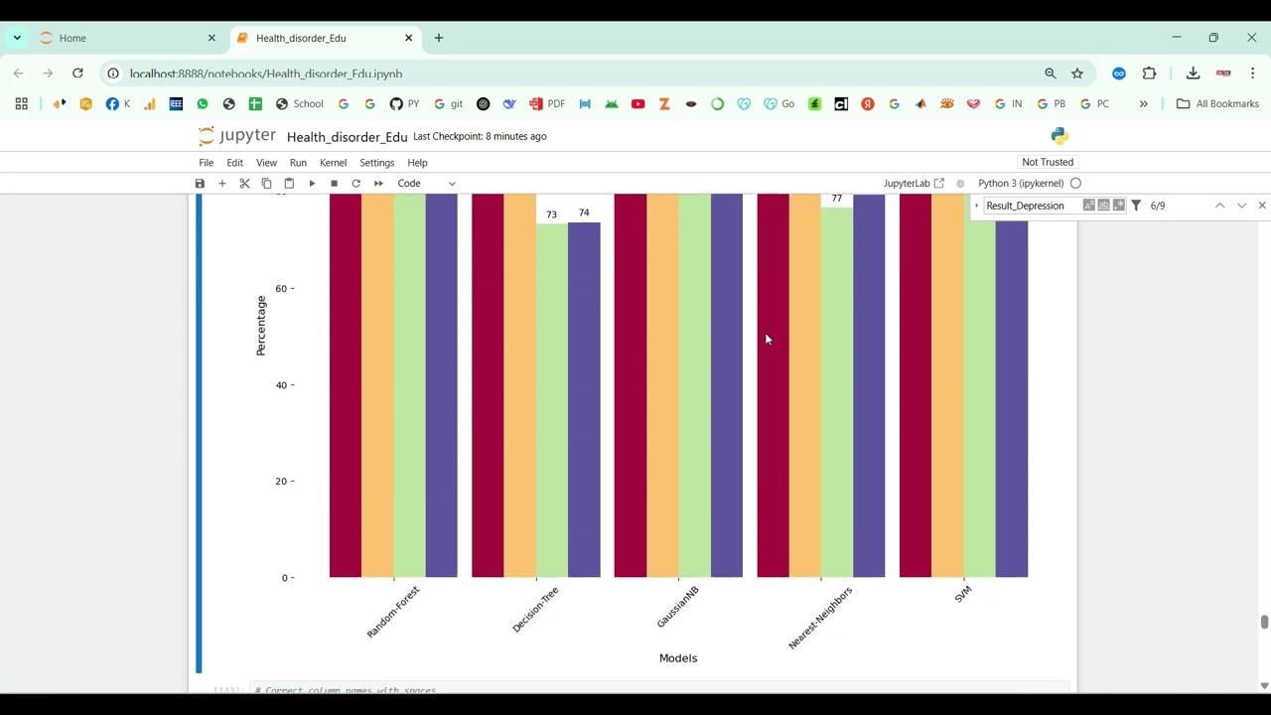Click the GaussianNB axis label
1271x715 pixels.
(x=678, y=606)
